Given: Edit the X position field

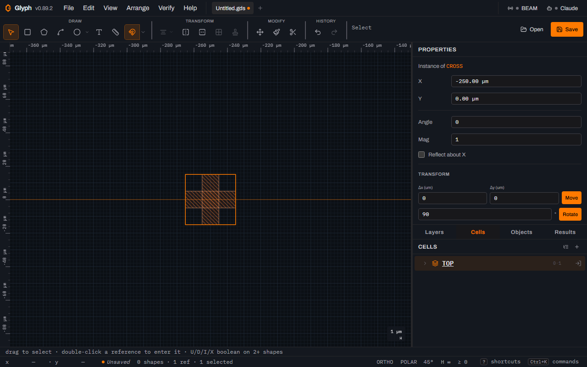Looking at the screenshot, I should [x=516, y=81].
